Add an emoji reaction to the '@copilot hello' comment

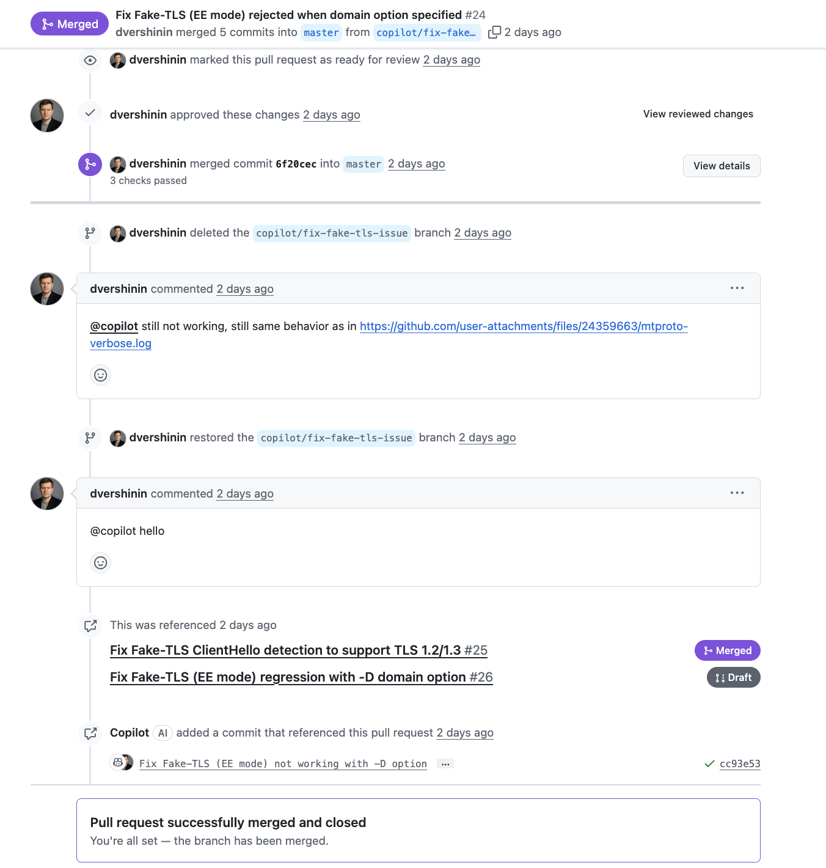point(100,562)
